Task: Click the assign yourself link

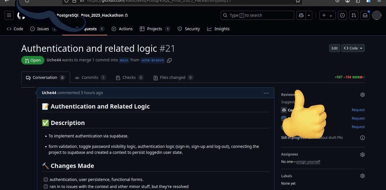Action: coord(308,162)
